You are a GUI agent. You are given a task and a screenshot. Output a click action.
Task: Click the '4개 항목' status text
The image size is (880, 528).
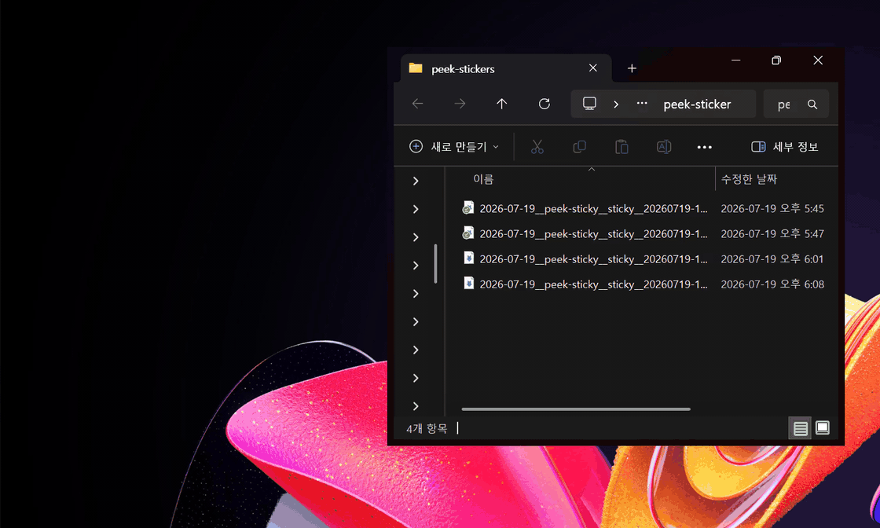coord(427,429)
